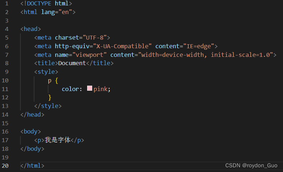Click the opening <head> tag on line 4
Viewport: 283px width, 172px height.
click(31, 29)
